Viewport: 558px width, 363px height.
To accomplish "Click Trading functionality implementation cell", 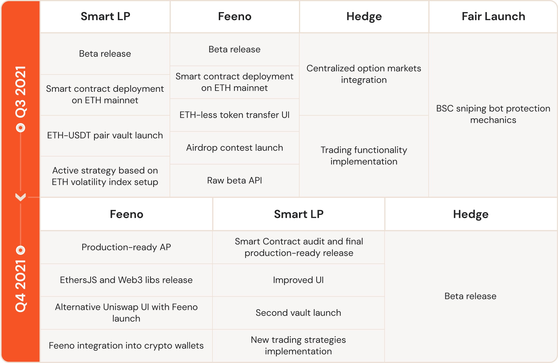I will (x=364, y=156).
